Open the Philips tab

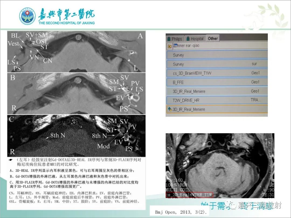click(175, 39)
